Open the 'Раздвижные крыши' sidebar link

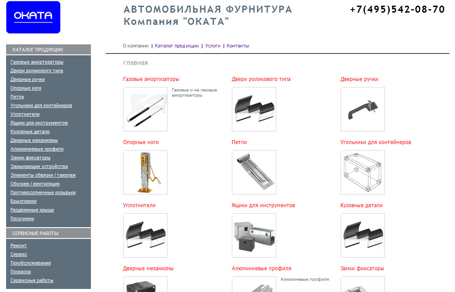(32, 210)
